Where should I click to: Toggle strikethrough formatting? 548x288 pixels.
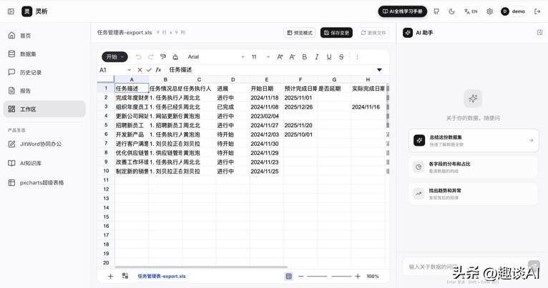coord(341,57)
